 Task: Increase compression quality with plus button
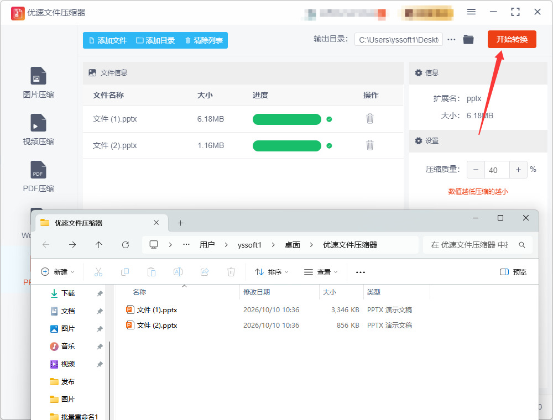(519, 170)
